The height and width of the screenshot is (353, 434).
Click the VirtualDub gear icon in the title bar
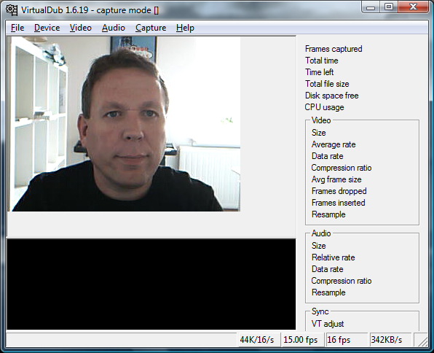coord(12,10)
